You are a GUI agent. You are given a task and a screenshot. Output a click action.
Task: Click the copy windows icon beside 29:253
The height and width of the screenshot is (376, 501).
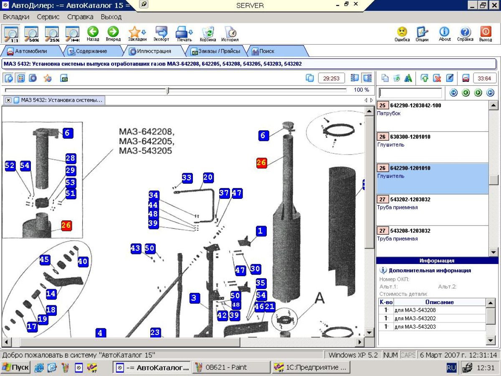pos(310,78)
